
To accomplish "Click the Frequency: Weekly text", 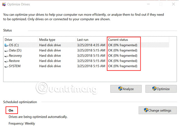I will (x=22, y=123).
